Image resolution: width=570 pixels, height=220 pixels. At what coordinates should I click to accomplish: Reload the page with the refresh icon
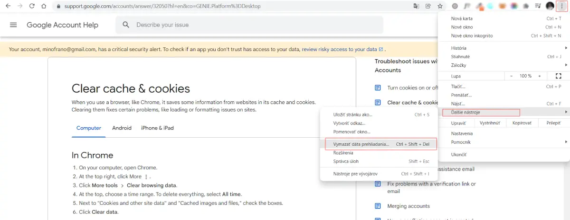[32, 6]
